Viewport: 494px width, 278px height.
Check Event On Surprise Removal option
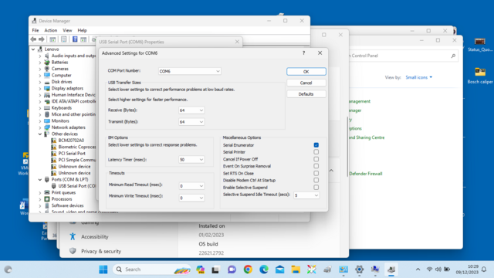click(316, 166)
